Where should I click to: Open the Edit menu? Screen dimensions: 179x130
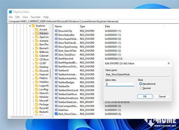coord(18,17)
